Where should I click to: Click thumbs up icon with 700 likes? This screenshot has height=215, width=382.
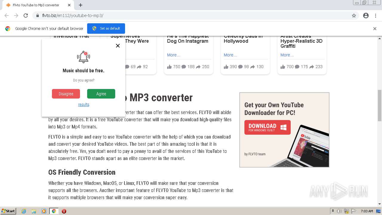coord(283,67)
